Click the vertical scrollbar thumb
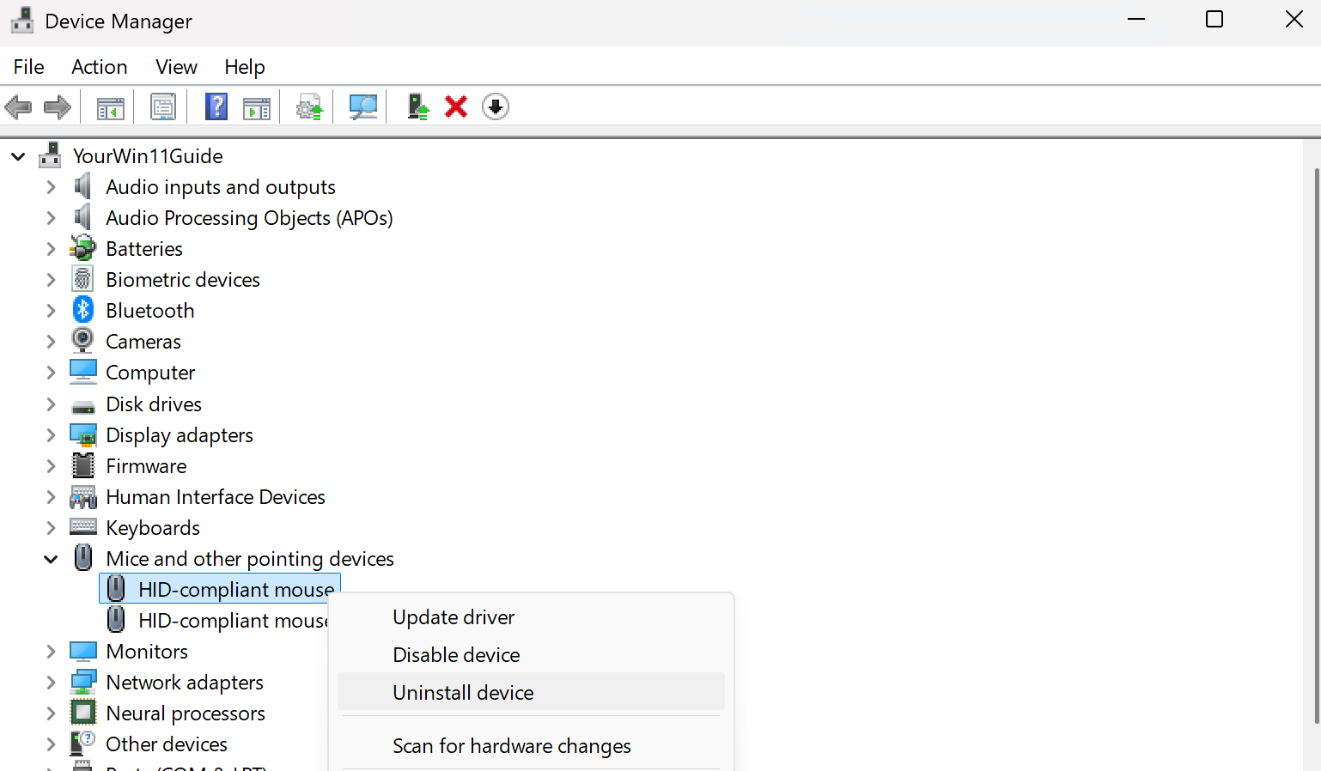The width and height of the screenshot is (1321, 771). tap(1318, 446)
